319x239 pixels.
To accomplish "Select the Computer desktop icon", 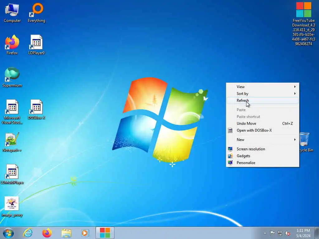I will (x=12, y=12).
